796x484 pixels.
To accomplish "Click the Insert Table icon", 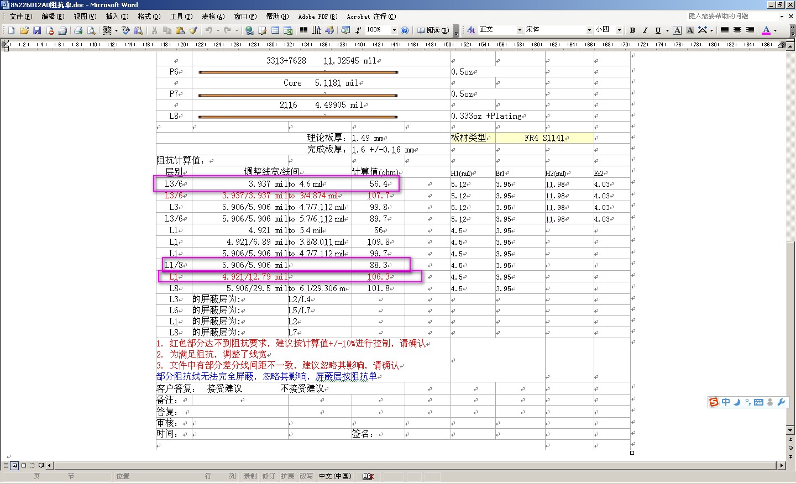I will (x=275, y=30).
